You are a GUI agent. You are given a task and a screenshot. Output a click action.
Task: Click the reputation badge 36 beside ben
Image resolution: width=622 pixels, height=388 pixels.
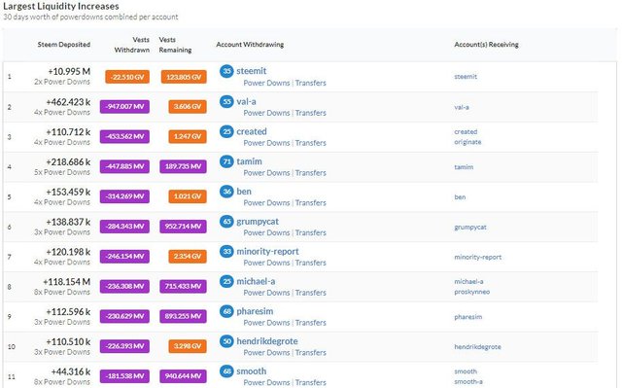pyautogui.click(x=226, y=192)
